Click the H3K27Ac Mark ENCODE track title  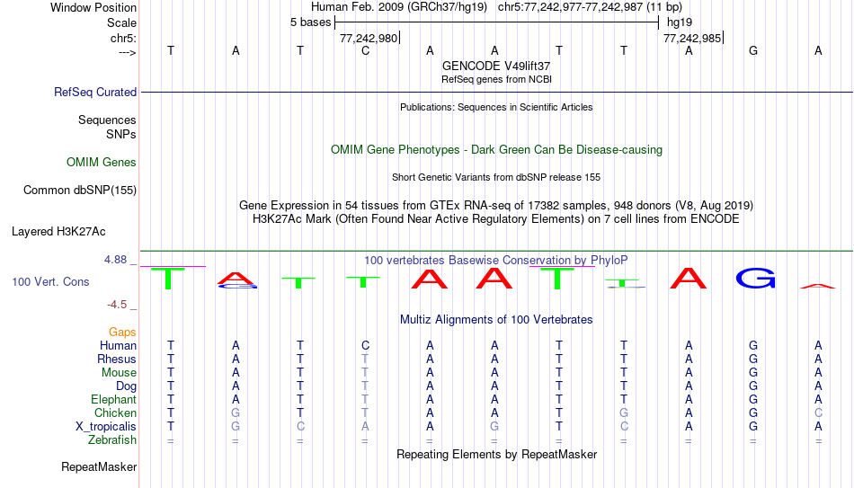496,219
